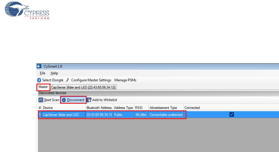Sort by Address Type column header

[124, 108]
